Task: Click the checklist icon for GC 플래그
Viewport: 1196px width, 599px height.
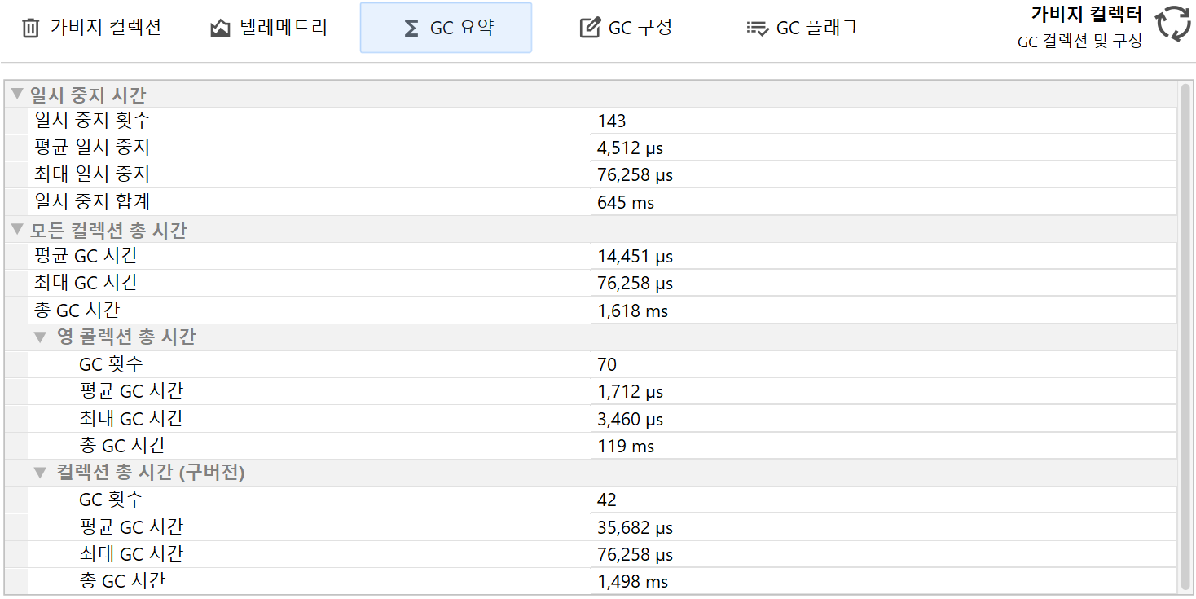Action: point(757,29)
